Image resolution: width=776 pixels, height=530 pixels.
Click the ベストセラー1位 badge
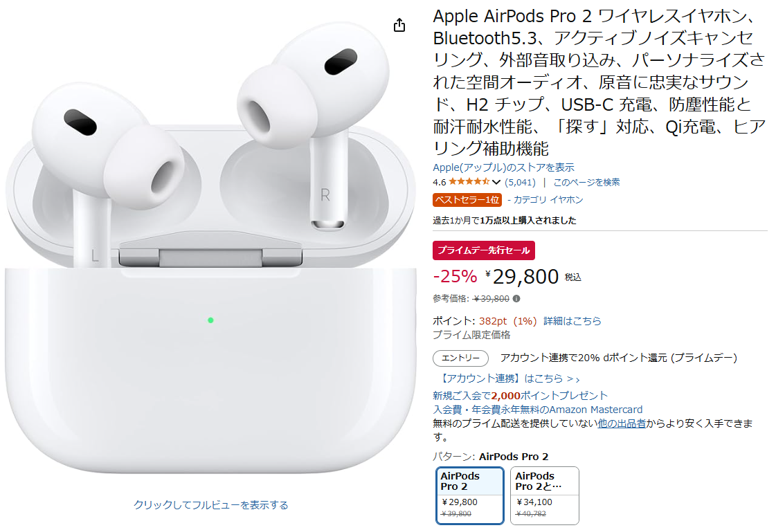[467, 199]
